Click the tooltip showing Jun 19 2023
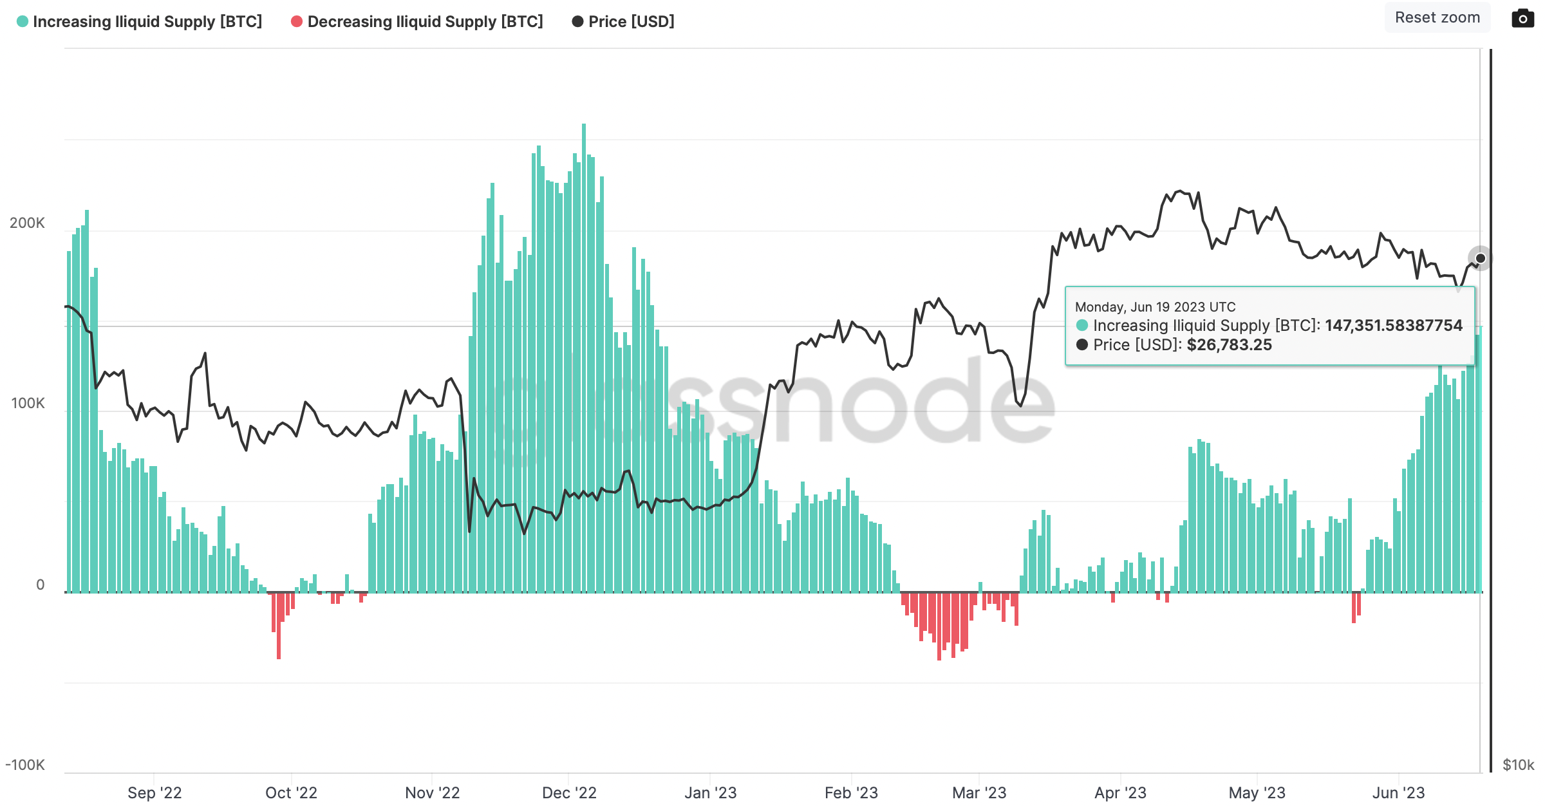 1269,326
